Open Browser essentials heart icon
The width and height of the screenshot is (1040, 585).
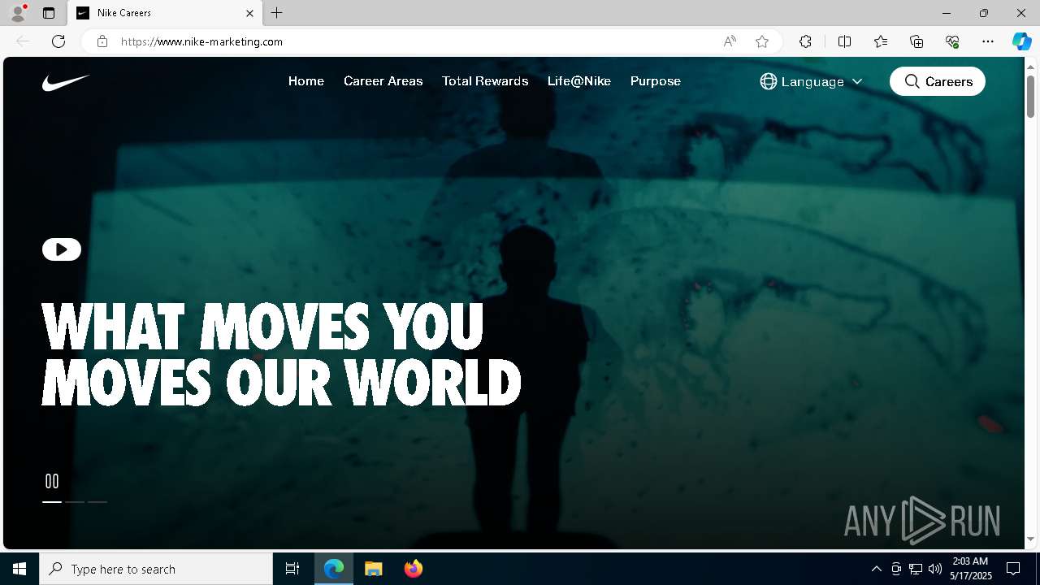[952, 41]
